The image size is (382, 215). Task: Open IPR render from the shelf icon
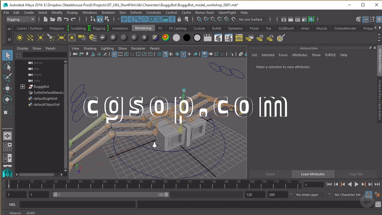pos(218,38)
